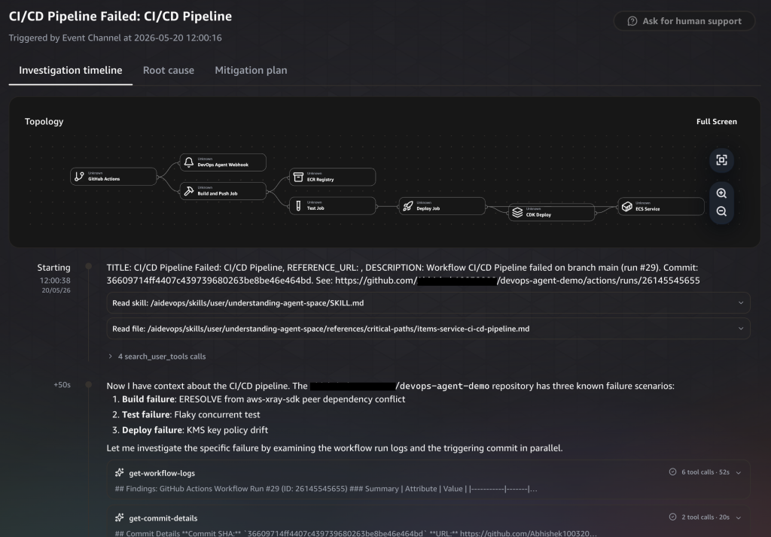This screenshot has height=537, width=771.
Task: Click the question icon in Ask for human support
Action: tap(632, 21)
